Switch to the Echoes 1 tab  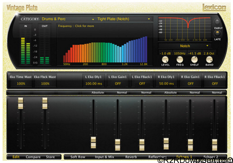(184, 157)
